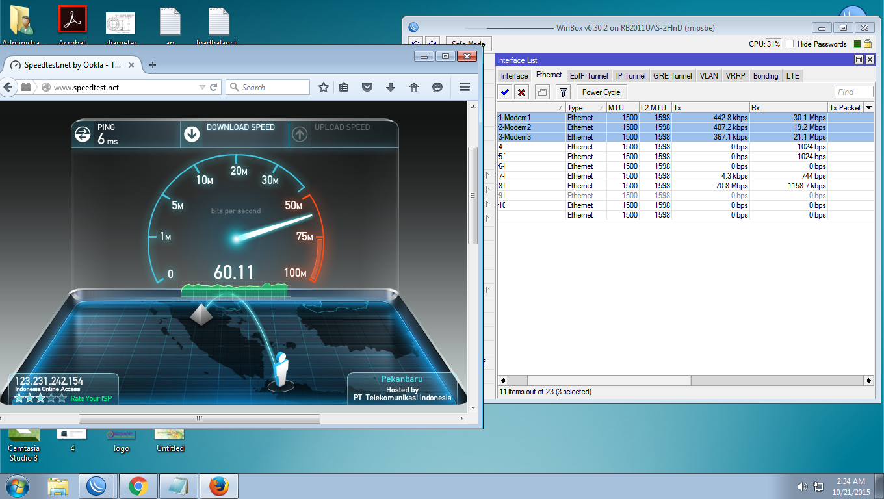Screen dimensions: 884x499
Task: Open Firefox bookmarks list icon
Action: (344, 87)
